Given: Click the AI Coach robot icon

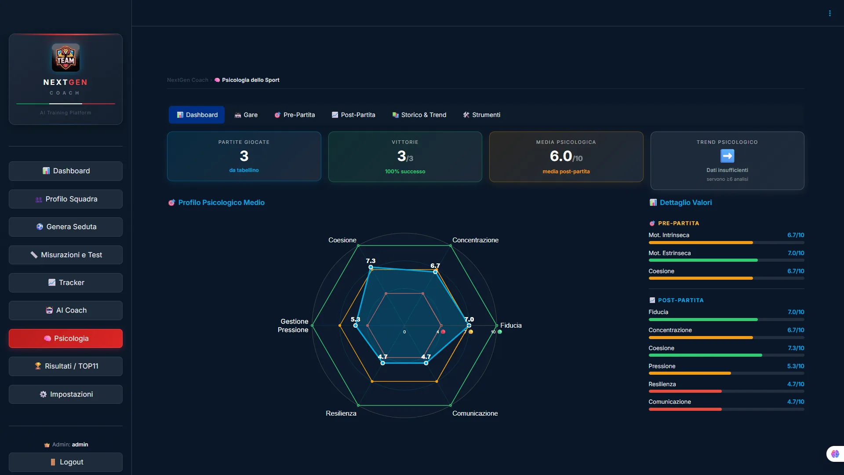Looking at the screenshot, I should point(49,311).
